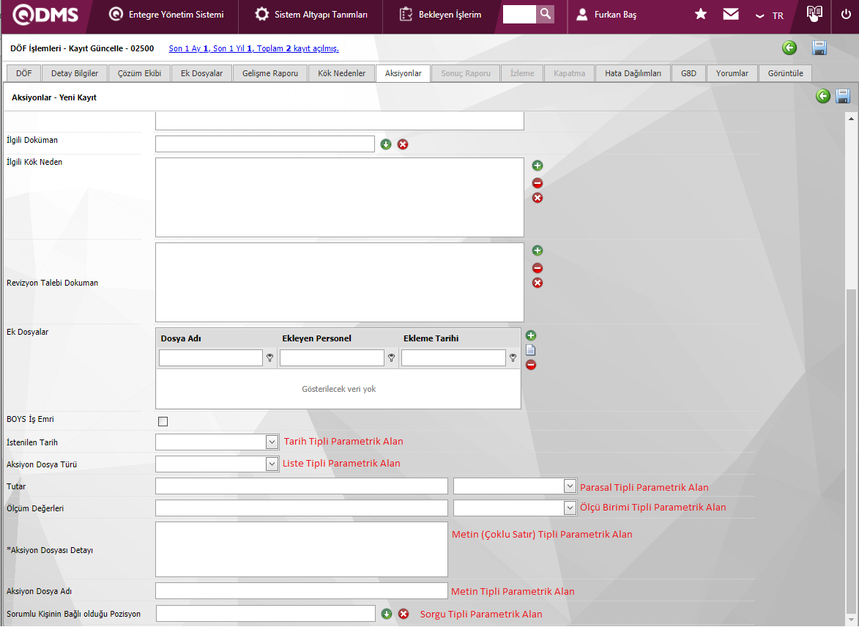Open the help book icon
This screenshot has width=859, height=627.
[814, 13]
